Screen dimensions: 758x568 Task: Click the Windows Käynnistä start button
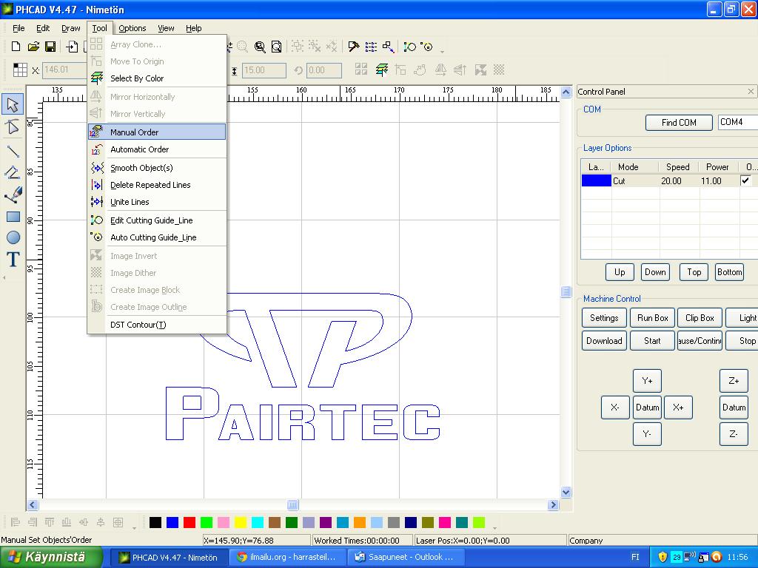pos(51,557)
